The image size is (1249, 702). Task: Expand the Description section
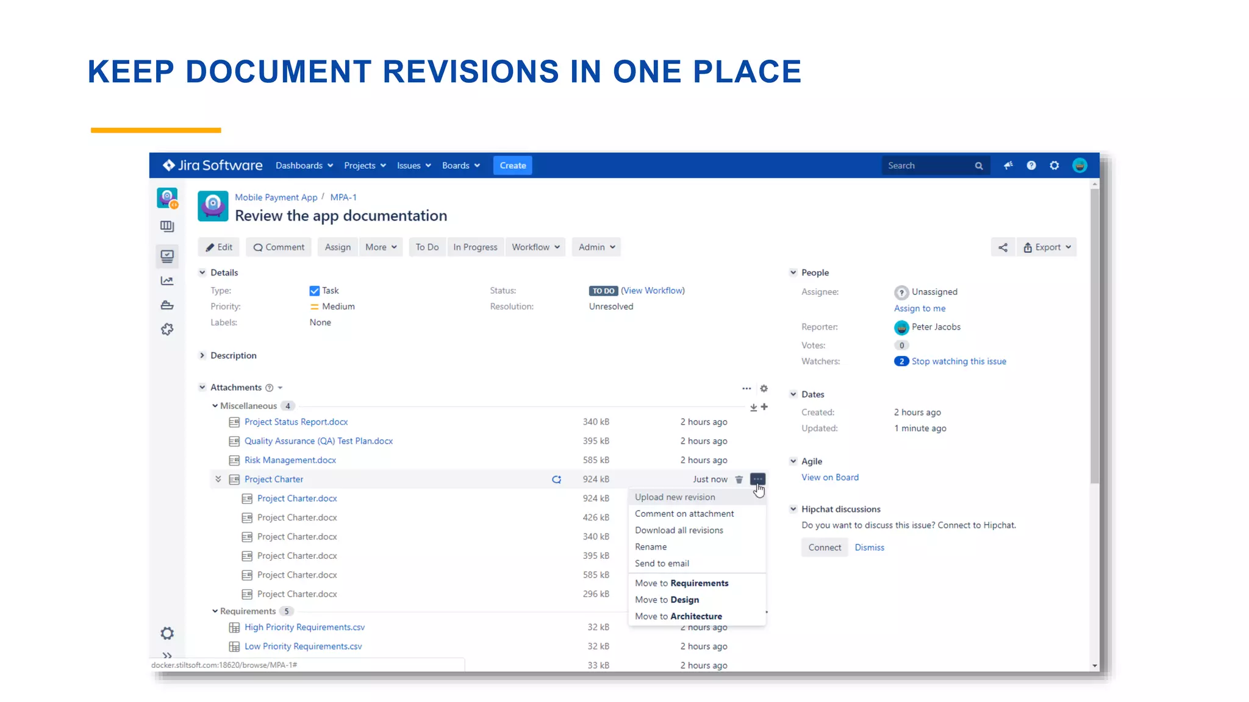[202, 355]
